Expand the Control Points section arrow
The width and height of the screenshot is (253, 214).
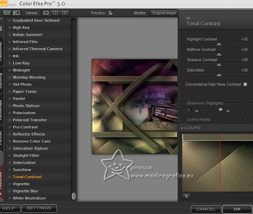(245, 119)
